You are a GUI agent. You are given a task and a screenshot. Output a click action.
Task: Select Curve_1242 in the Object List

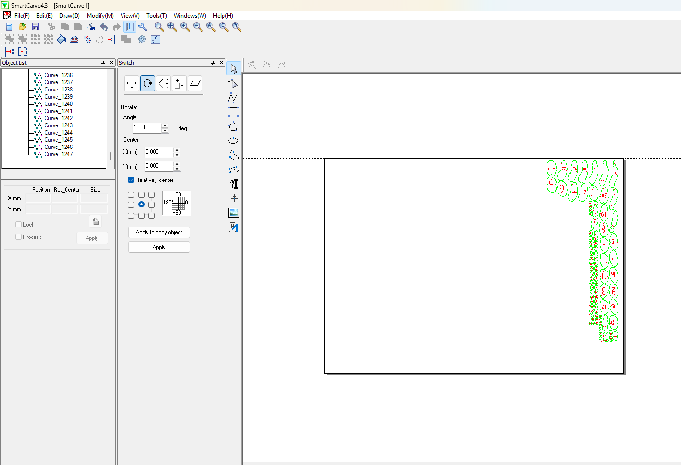pyautogui.click(x=59, y=118)
